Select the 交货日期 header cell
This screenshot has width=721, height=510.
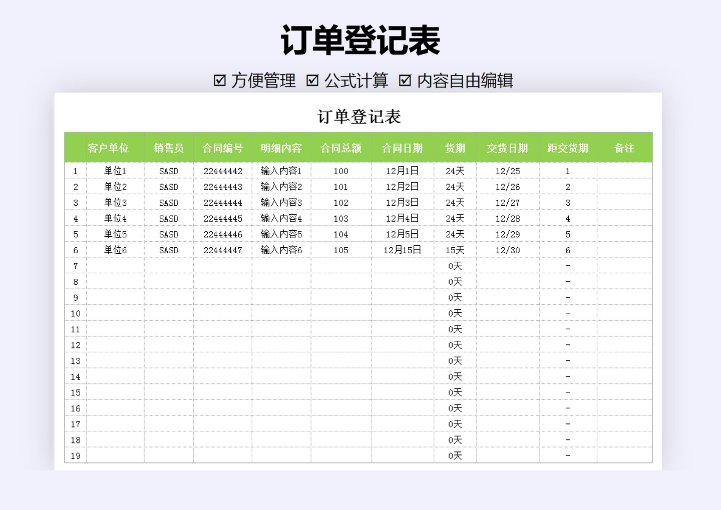[507, 148]
